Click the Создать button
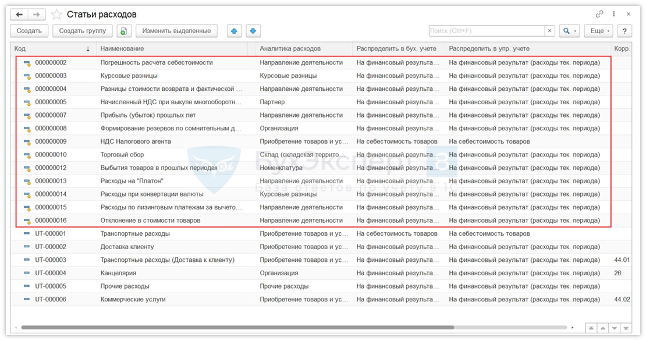Viewport: 646px width, 341px height. (29, 31)
